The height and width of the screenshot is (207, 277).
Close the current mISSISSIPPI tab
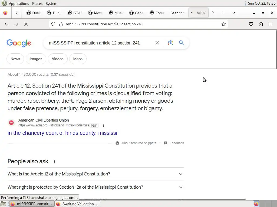pos(204,13)
